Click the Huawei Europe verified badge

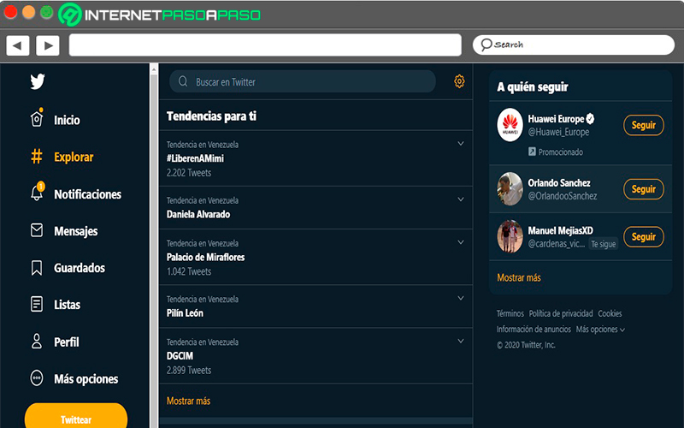(x=590, y=118)
